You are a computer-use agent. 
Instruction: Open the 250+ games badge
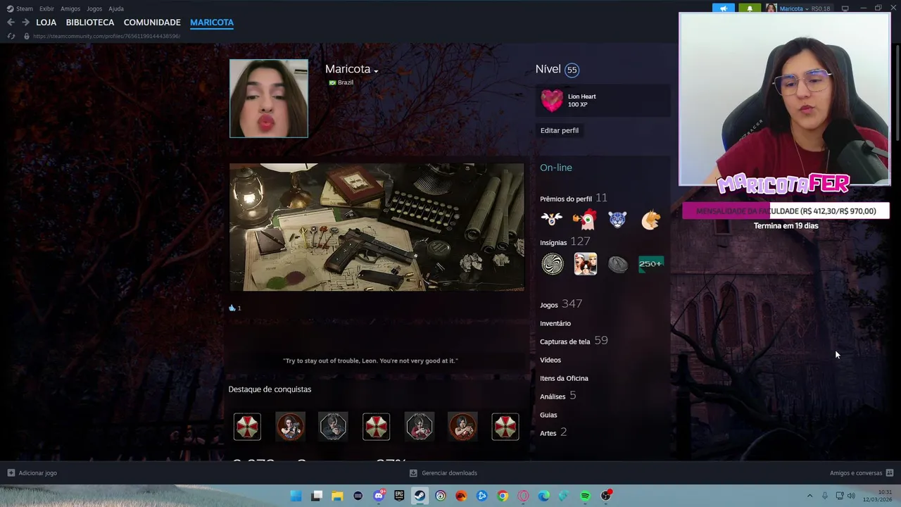[650, 264]
